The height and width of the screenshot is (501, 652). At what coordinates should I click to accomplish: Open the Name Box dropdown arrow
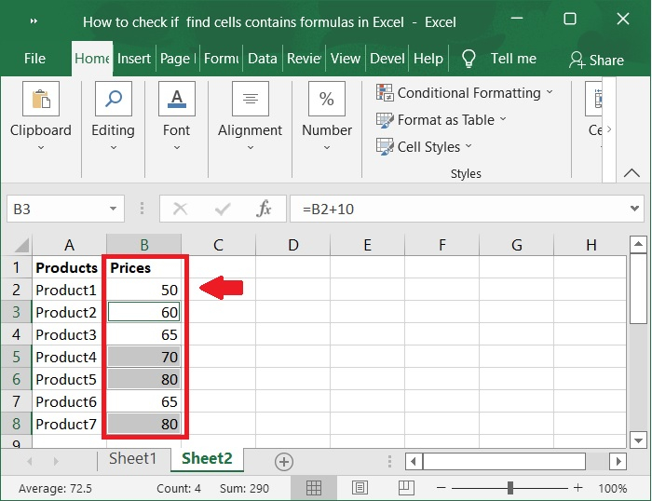[x=113, y=209]
